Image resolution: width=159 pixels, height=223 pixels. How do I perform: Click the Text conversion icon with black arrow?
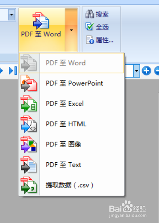point(29,165)
